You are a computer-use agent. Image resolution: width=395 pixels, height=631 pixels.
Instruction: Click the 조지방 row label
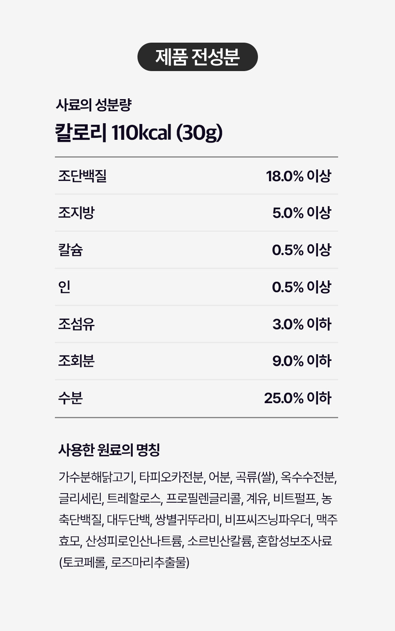[77, 213]
